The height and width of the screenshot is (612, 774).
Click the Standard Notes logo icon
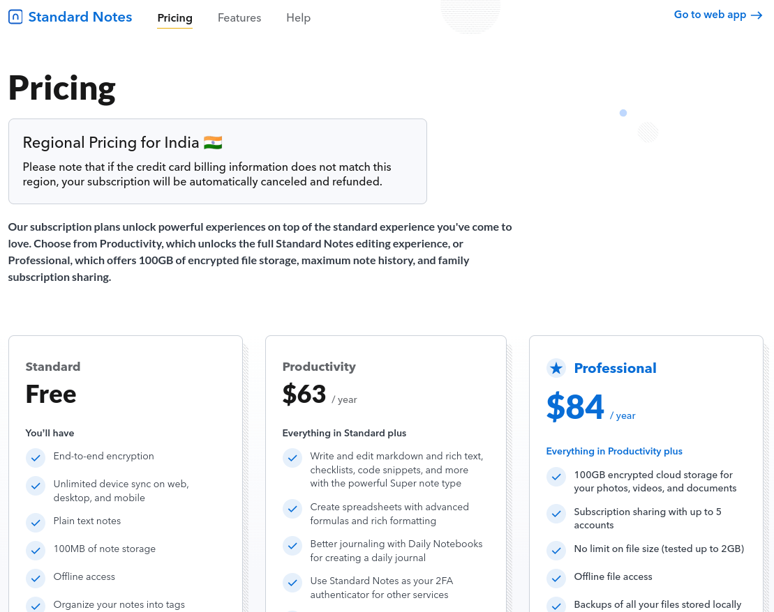pos(15,17)
